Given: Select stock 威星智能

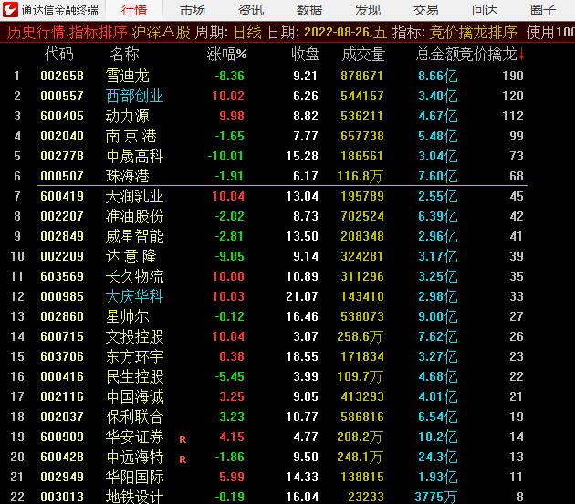Looking at the screenshot, I should [x=134, y=236].
